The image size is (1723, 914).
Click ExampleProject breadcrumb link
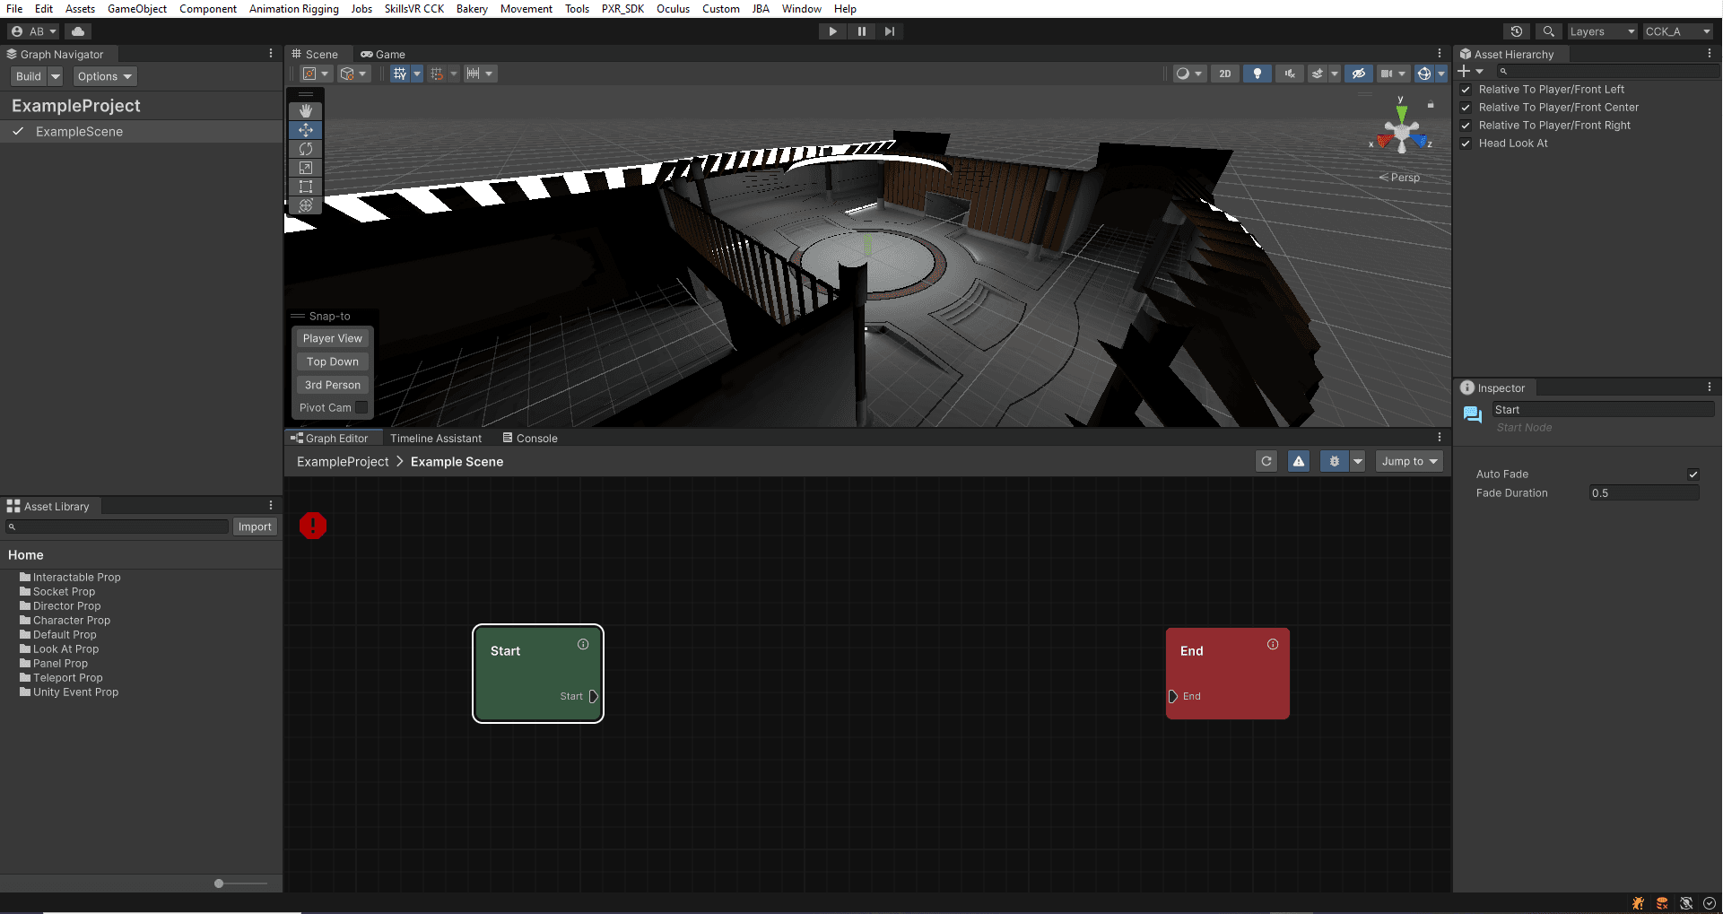coord(343,461)
